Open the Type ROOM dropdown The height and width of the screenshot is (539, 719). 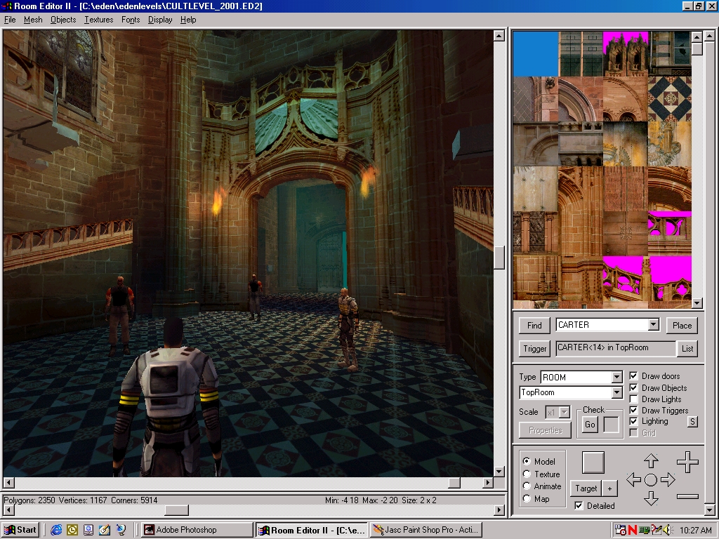point(616,377)
